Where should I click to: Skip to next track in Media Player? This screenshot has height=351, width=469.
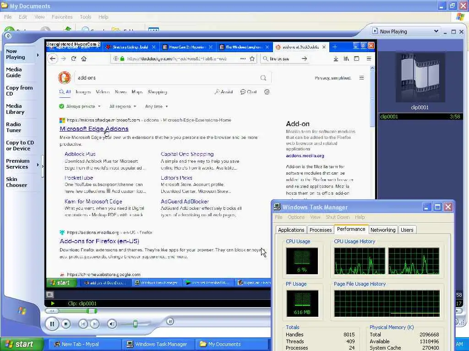click(x=94, y=324)
